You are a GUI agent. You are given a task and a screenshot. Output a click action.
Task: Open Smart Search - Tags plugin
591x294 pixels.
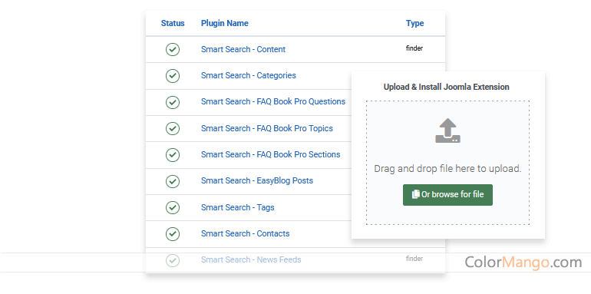237,207
